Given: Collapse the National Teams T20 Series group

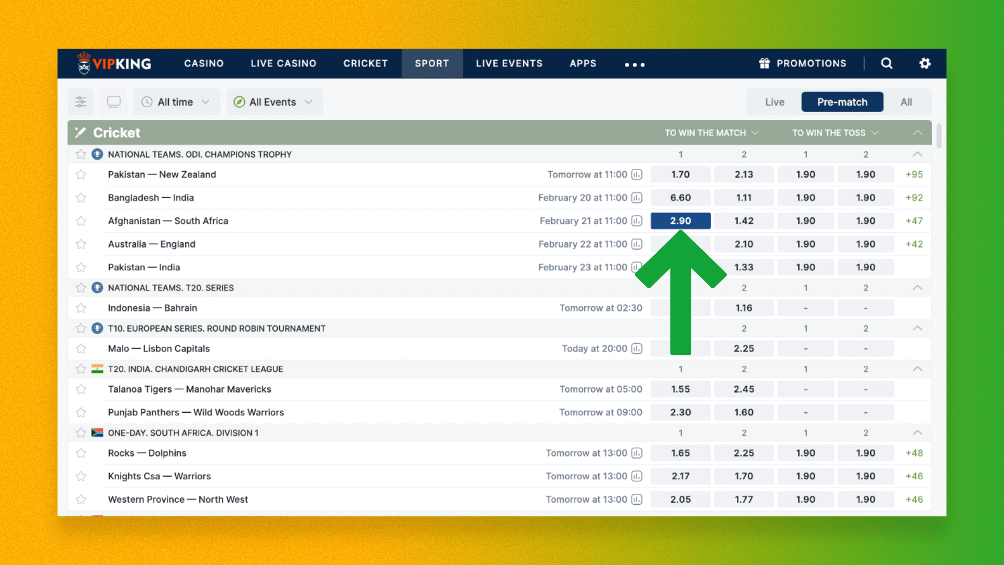Looking at the screenshot, I should pos(917,288).
